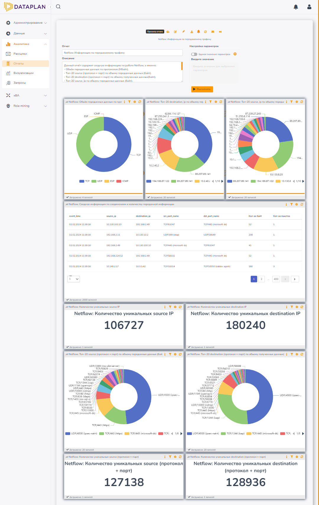Next legend page in destination_ip chart (1/10)

[222, 181]
